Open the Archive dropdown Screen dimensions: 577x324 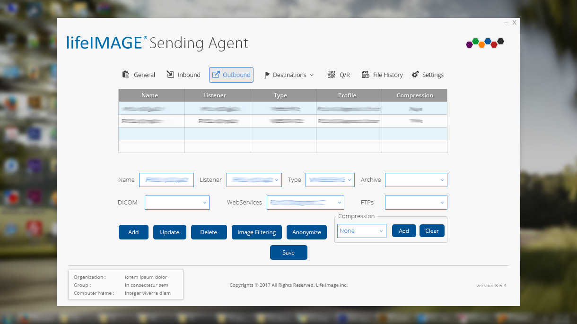416,180
